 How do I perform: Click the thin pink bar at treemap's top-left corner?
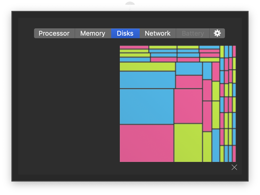(x=134, y=47)
